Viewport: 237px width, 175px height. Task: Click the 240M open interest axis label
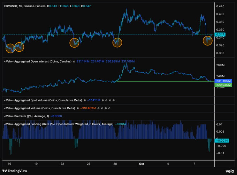coord(220,76)
